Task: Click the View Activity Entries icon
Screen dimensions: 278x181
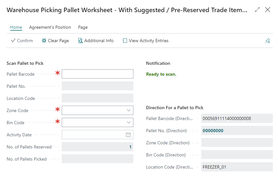Action: click(x=125, y=41)
